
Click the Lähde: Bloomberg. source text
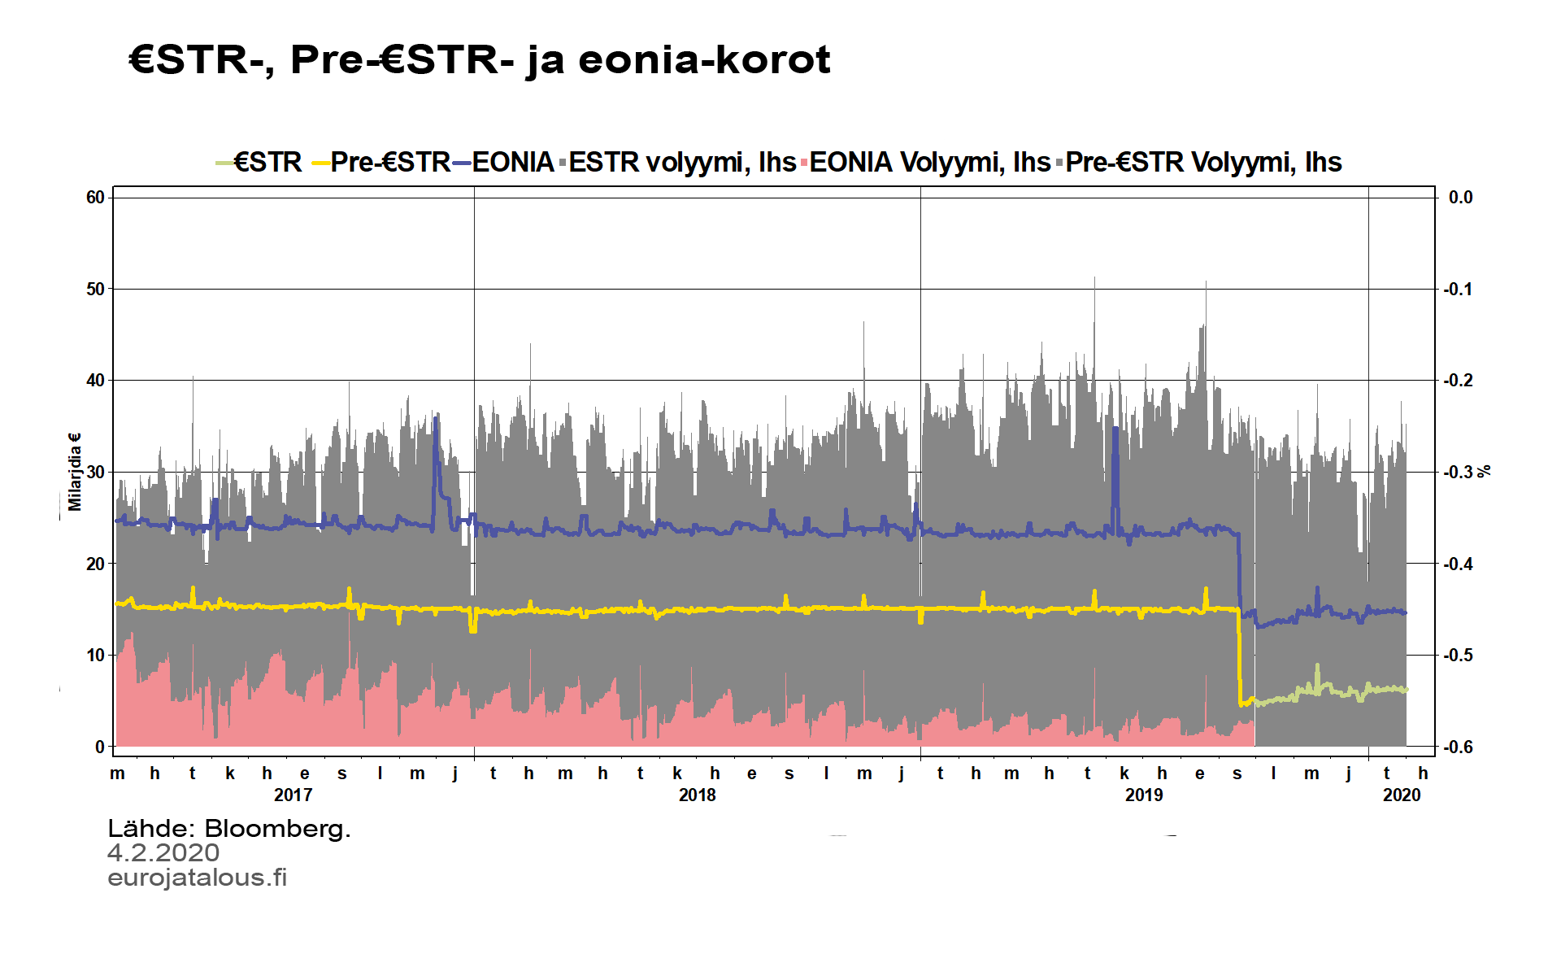[x=229, y=829]
